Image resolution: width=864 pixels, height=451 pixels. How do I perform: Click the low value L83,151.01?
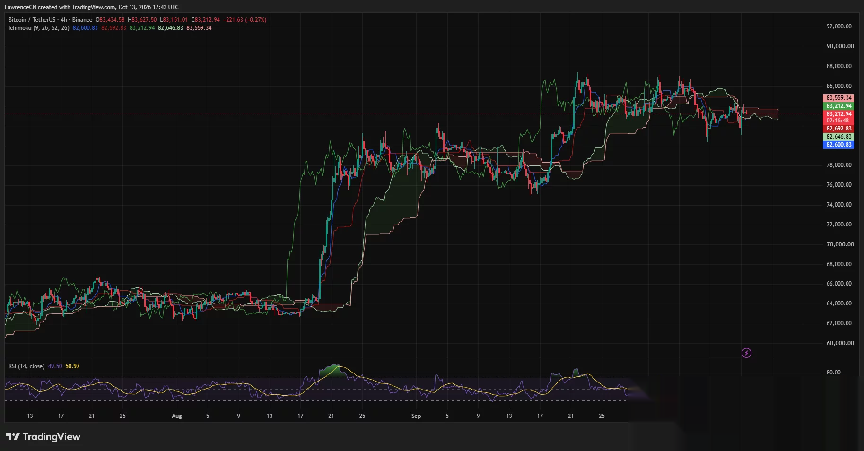click(174, 20)
